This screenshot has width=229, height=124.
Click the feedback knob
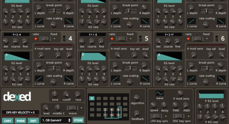pyautogui.click(x=137, y=113)
